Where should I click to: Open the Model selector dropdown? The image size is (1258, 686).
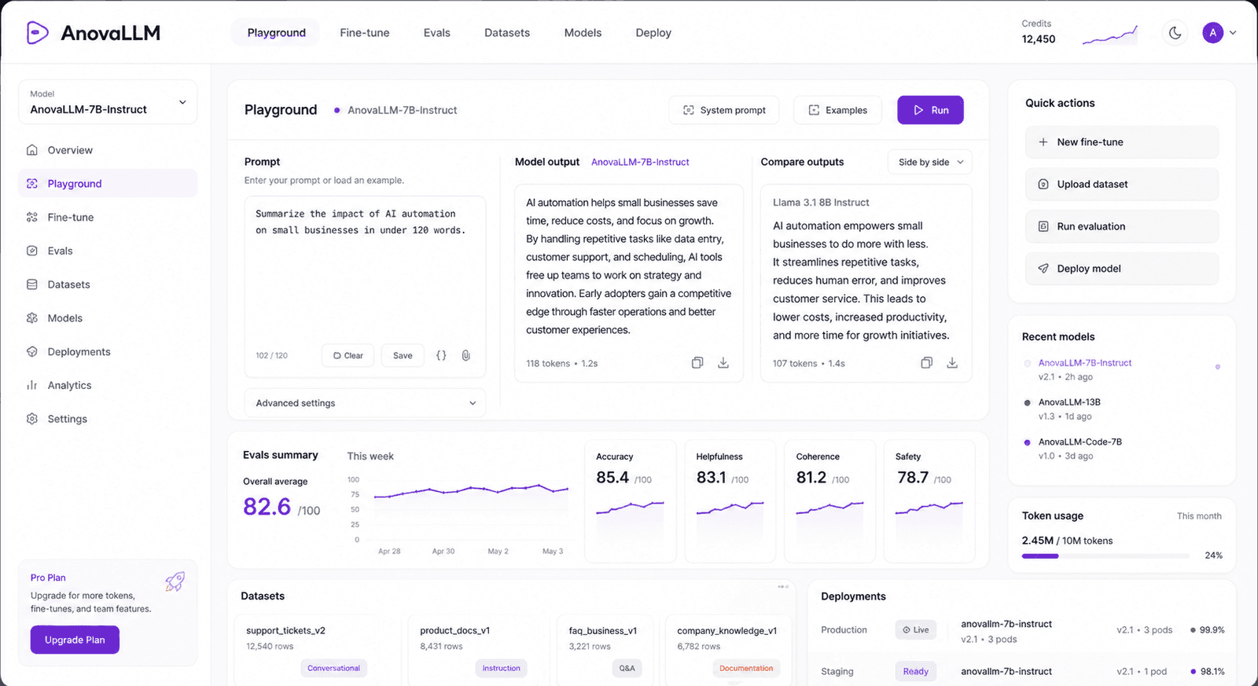tap(108, 102)
